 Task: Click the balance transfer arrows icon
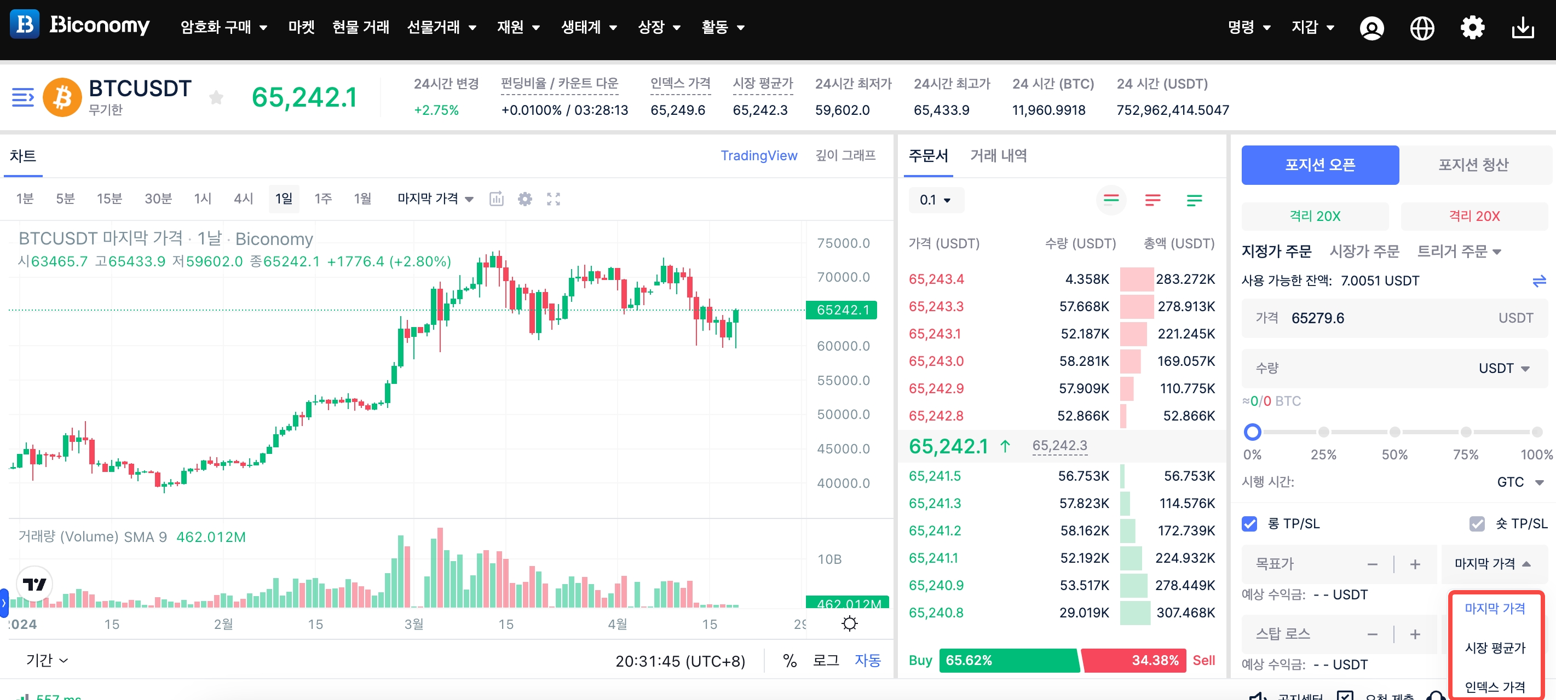pyautogui.click(x=1538, y=281)
